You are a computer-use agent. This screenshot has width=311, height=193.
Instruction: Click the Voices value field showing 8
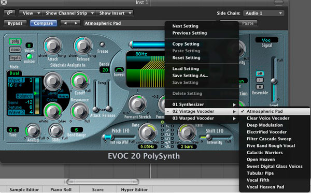point(29,46)
